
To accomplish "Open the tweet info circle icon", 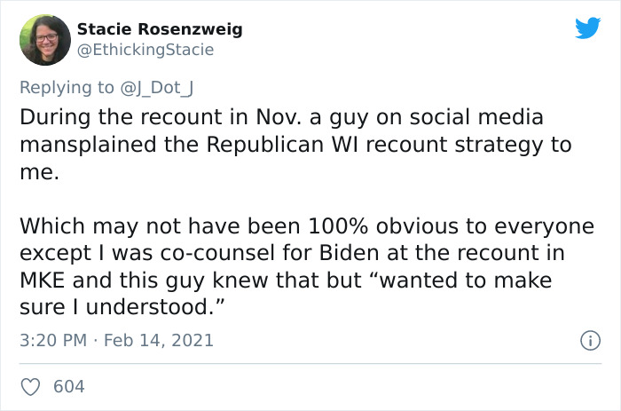I will point(587,341).
